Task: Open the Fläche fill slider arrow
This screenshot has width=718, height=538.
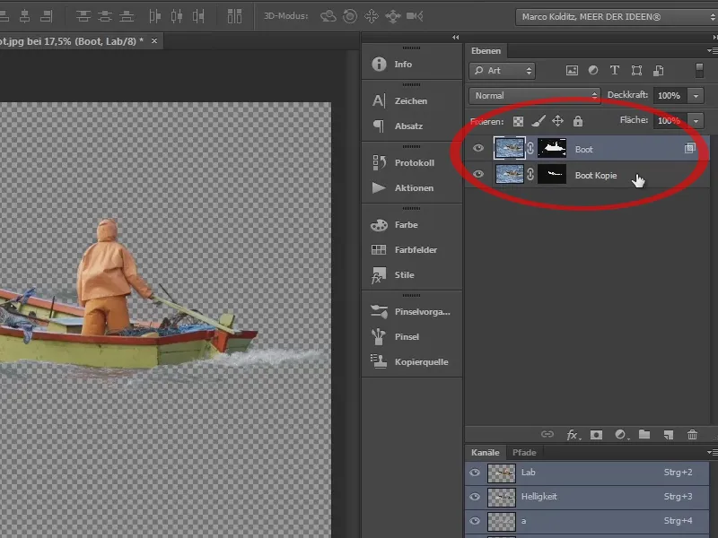Action: click(696, 121)
